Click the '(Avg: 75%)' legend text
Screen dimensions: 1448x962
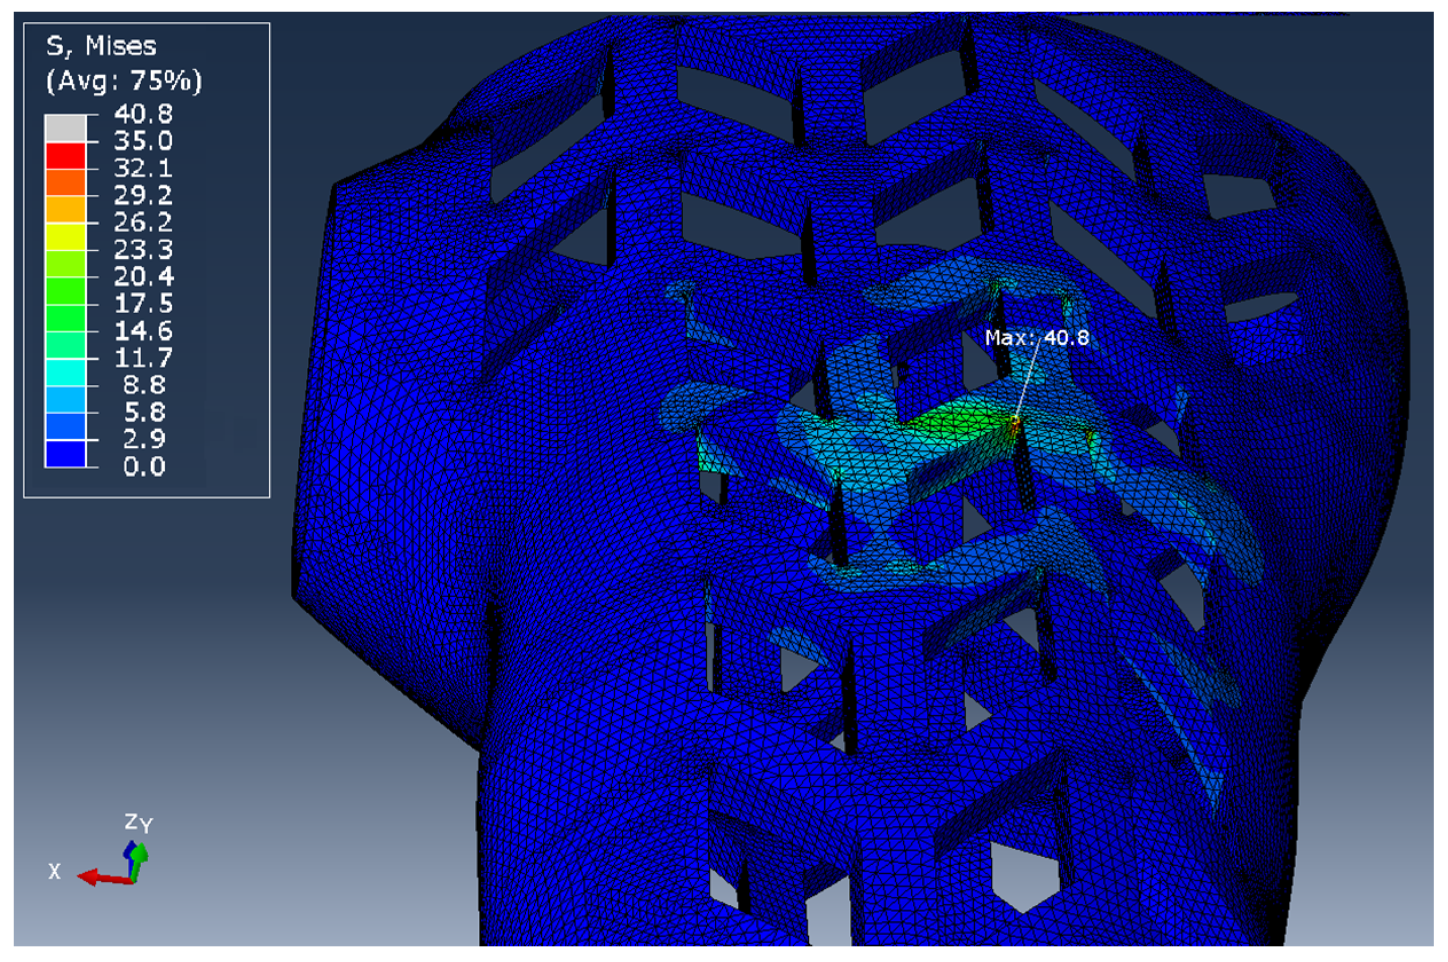123,80
